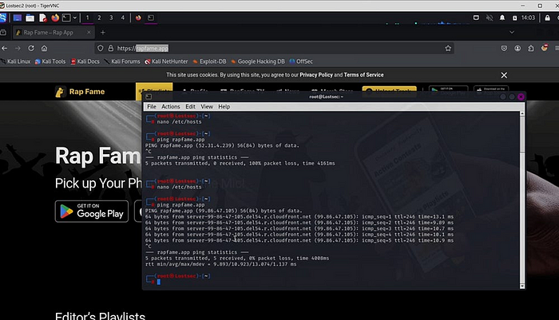The width and height of the screenshot is (559, 320).
Task: Select the Rap Fame – Rap App tab
Action: pyautogui.click(x=54, y=33)
